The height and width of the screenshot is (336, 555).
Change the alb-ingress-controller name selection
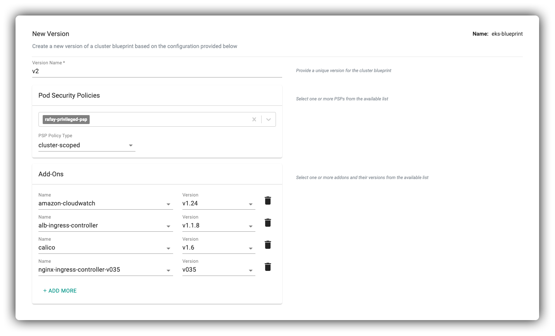pyautogui.click(x=106, y=226)
